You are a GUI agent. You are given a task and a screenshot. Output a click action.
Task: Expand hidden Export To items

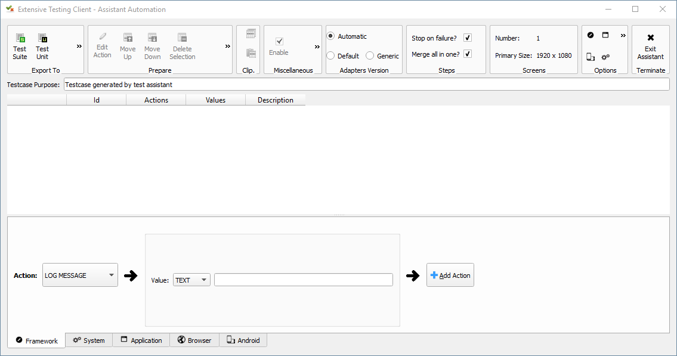tap(79, 46)
